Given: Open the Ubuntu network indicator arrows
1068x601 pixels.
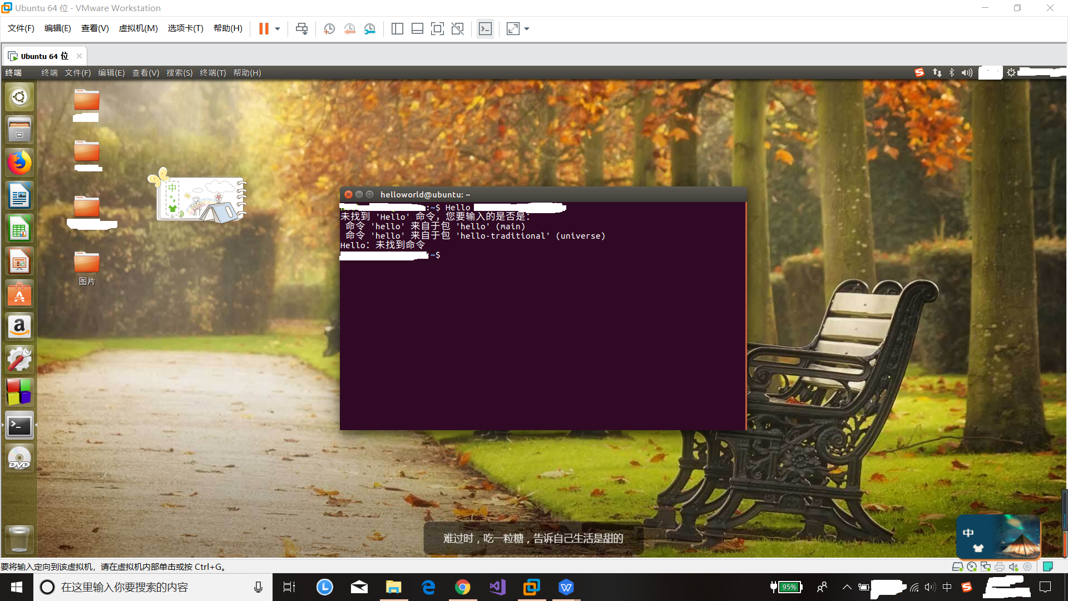Looking at the screenshot, I should (x=937, y=73).
